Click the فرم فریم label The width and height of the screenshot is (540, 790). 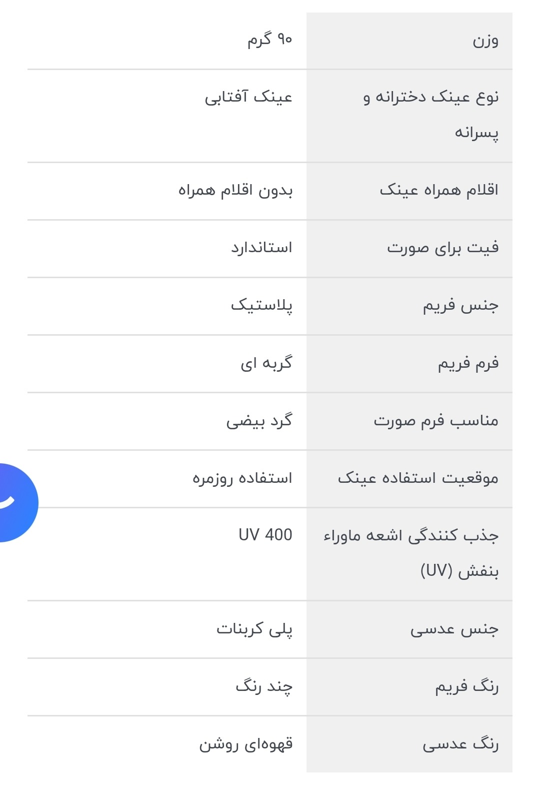[x=468, y=363]
